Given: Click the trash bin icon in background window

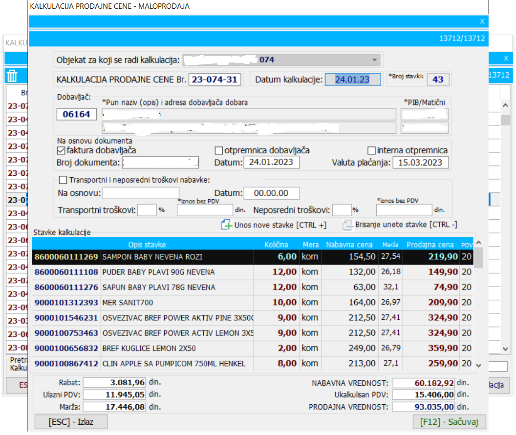Looking at the screenshot, I should click(12, 76).
